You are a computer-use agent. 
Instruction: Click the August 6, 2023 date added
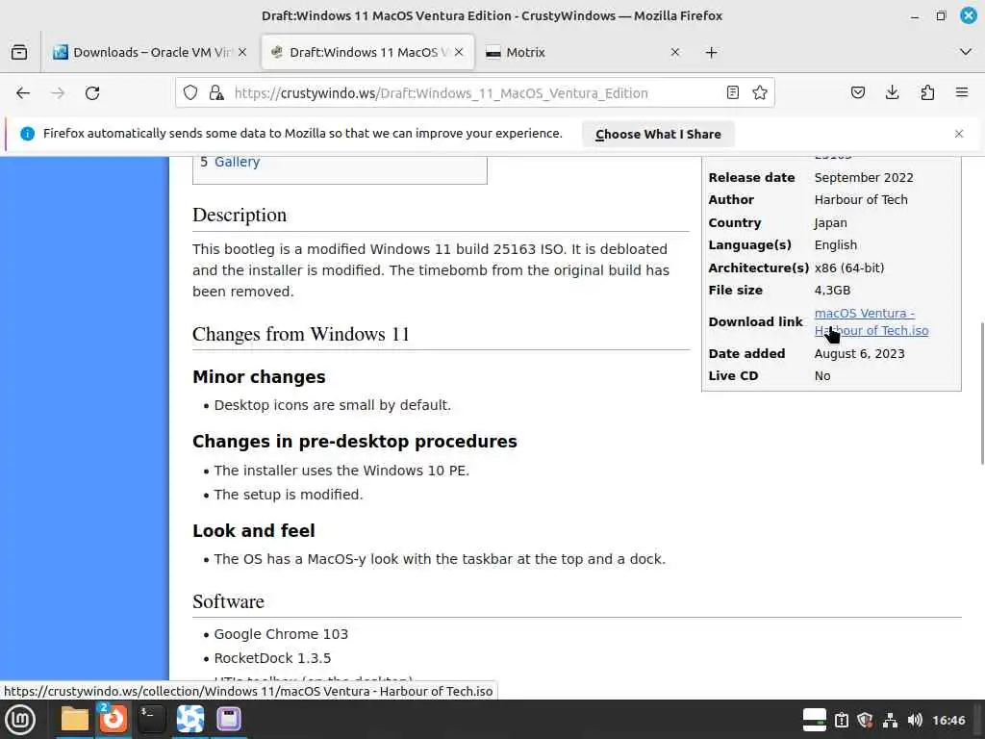[859, 354]
